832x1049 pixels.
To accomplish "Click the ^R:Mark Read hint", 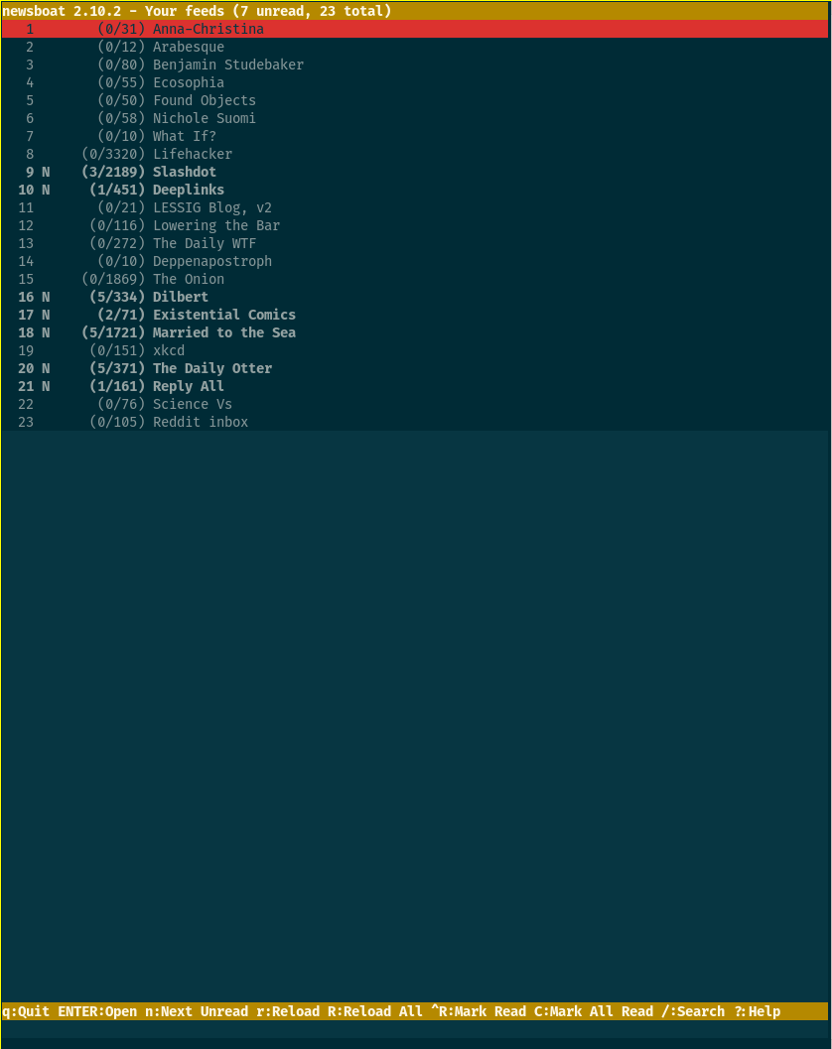I will coord(479,1011).
